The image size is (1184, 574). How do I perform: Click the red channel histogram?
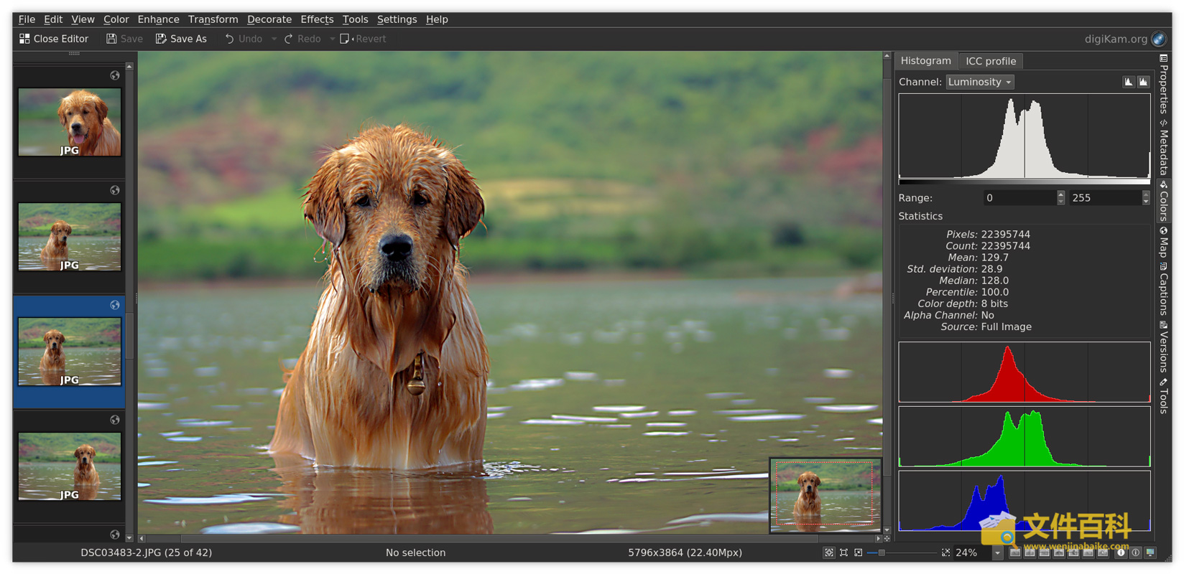[x=1025, y=372]
